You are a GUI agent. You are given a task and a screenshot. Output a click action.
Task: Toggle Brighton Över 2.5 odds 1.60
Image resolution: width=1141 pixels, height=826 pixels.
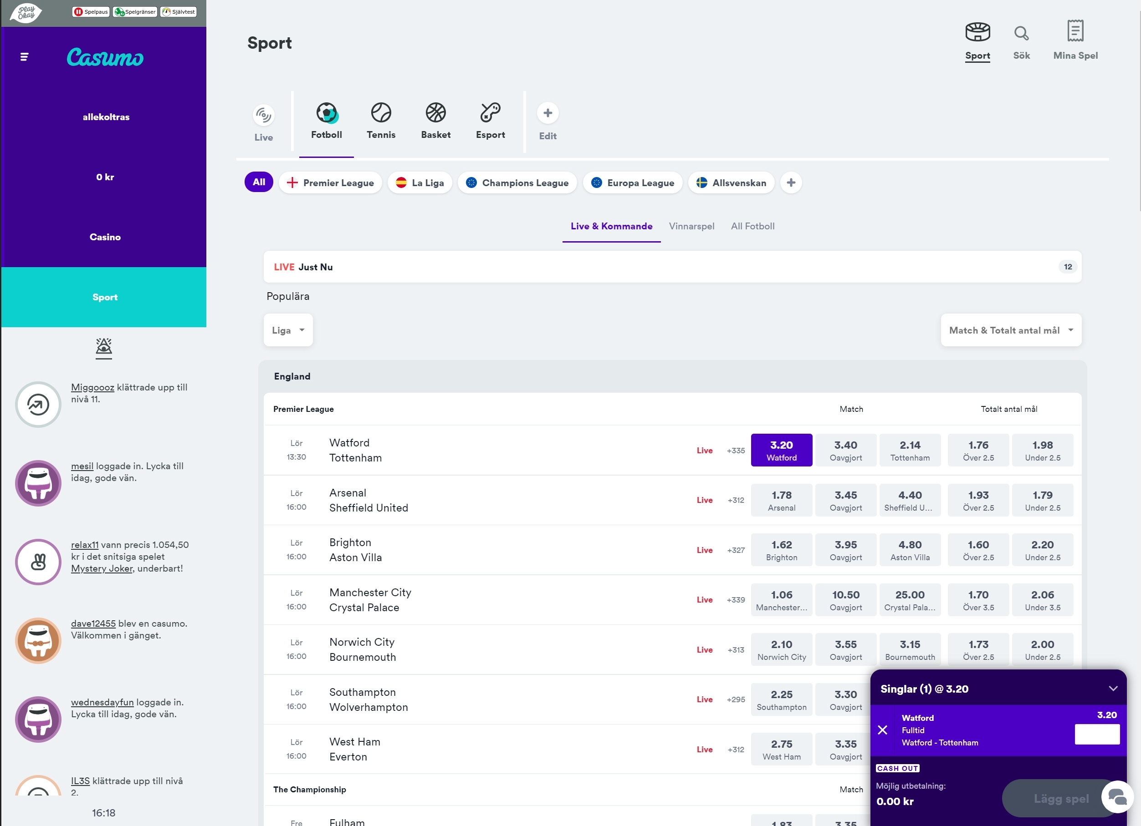coord(978,550)
